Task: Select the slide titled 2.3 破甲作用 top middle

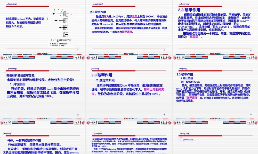Action: tap(98, 12)
